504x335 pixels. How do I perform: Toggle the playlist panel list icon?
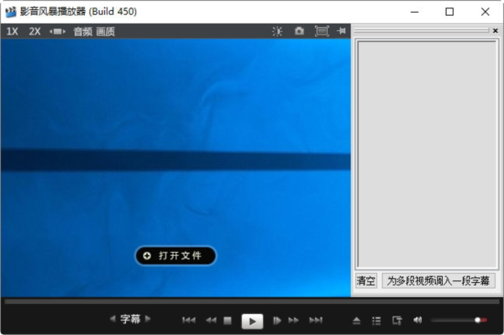[376, 320]
